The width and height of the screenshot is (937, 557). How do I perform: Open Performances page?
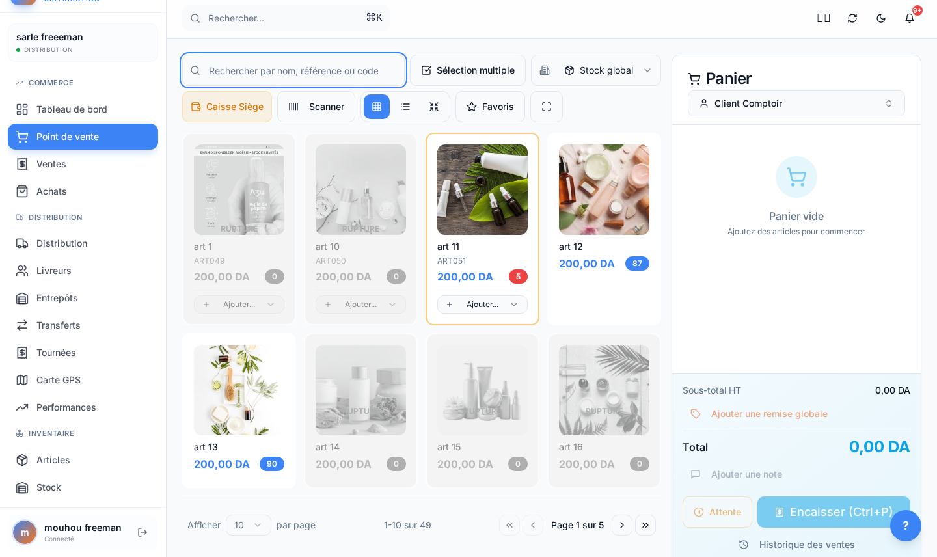point(83,407)
